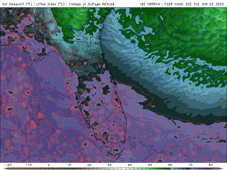This screenshot has height=170, width=227.
Task: Click the '20' color scale label
Action: (89, 165)
